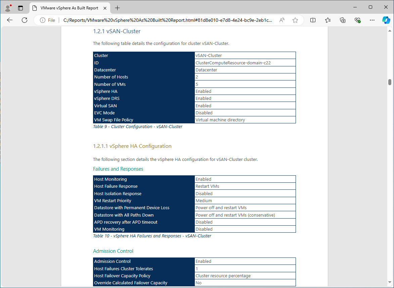This screenshot has height=288, width=394.
Task: Click the vSphere DRS label
Action: pyautogui.click(x=107, y=98)
